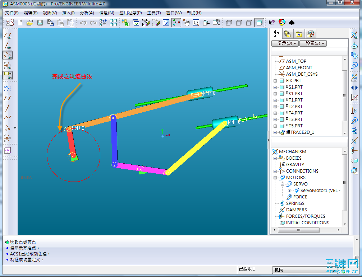This screenshot has height=277, width=362.
Task: Switch to the Folder Browser tab
Action: 288,34
